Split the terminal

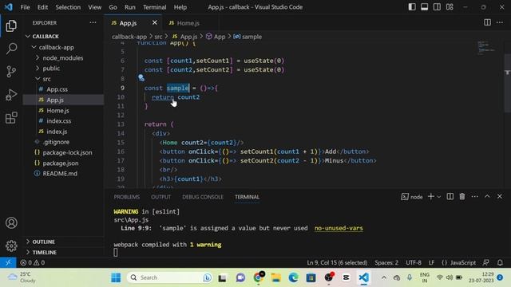click(x=450, y=196)
